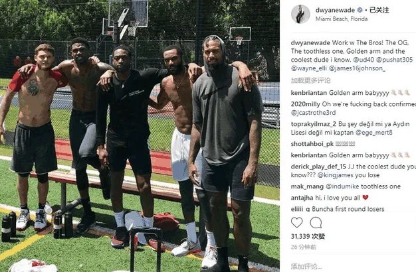The width and height of the screenshot is (416, 272).
Task: Open the @wayne_elli mention
Action: point(309,68)
